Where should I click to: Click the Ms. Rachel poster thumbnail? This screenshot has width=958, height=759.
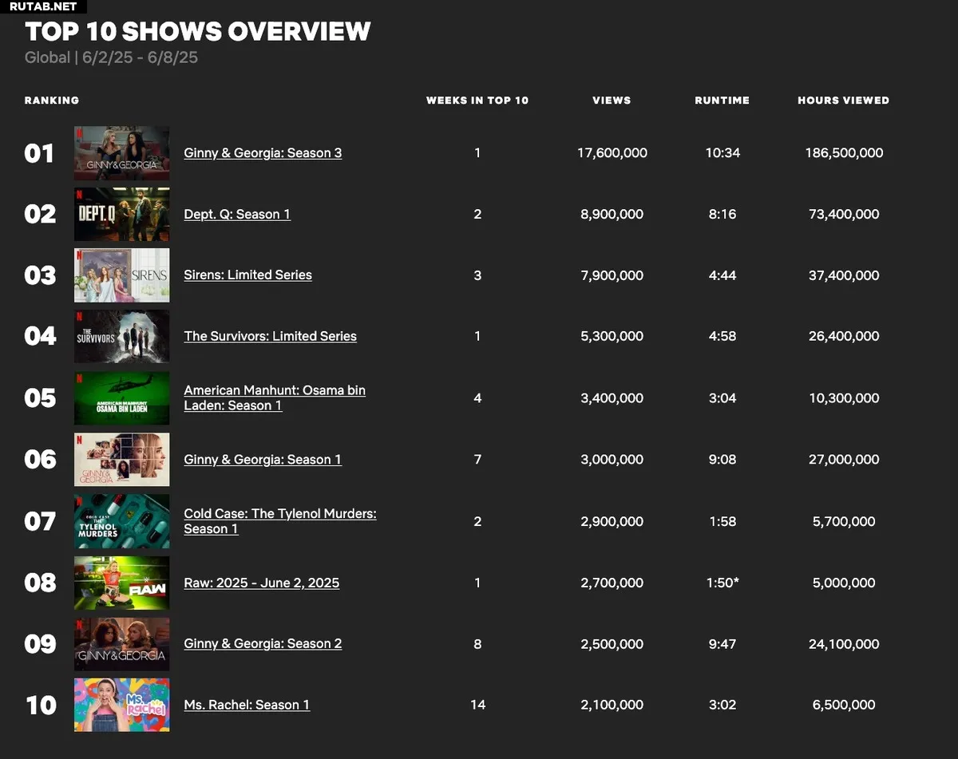click(121, 705)
